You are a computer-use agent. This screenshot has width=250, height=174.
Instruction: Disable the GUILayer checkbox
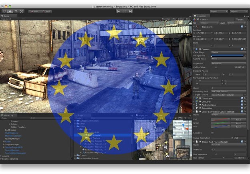(x=200, y=101)
